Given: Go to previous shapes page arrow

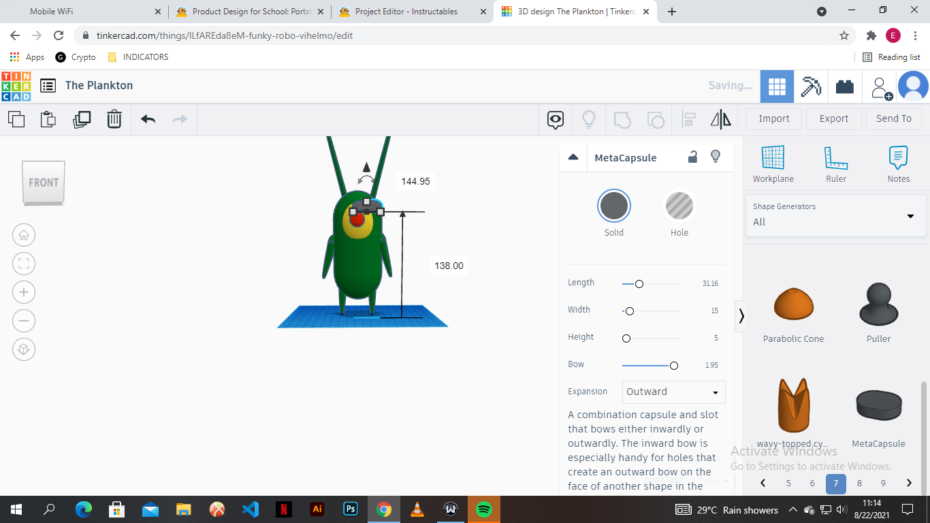Looking at the screenshot, I should [x=763, y=484].
